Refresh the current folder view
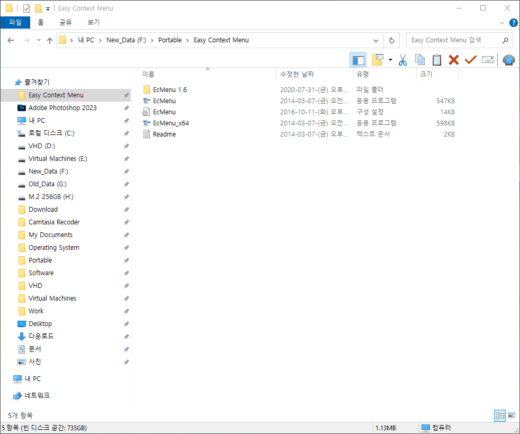 tap(392, 40)
